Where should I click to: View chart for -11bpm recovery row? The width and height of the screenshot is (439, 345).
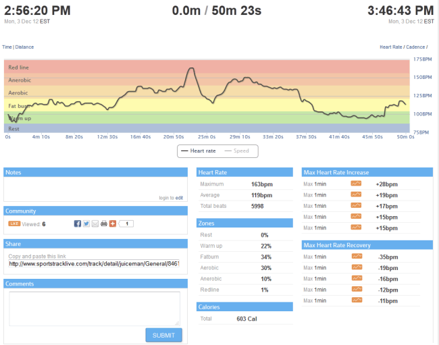point(356,300)
